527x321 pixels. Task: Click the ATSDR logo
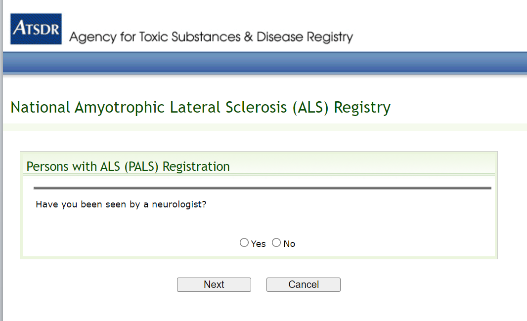(36, 29)
